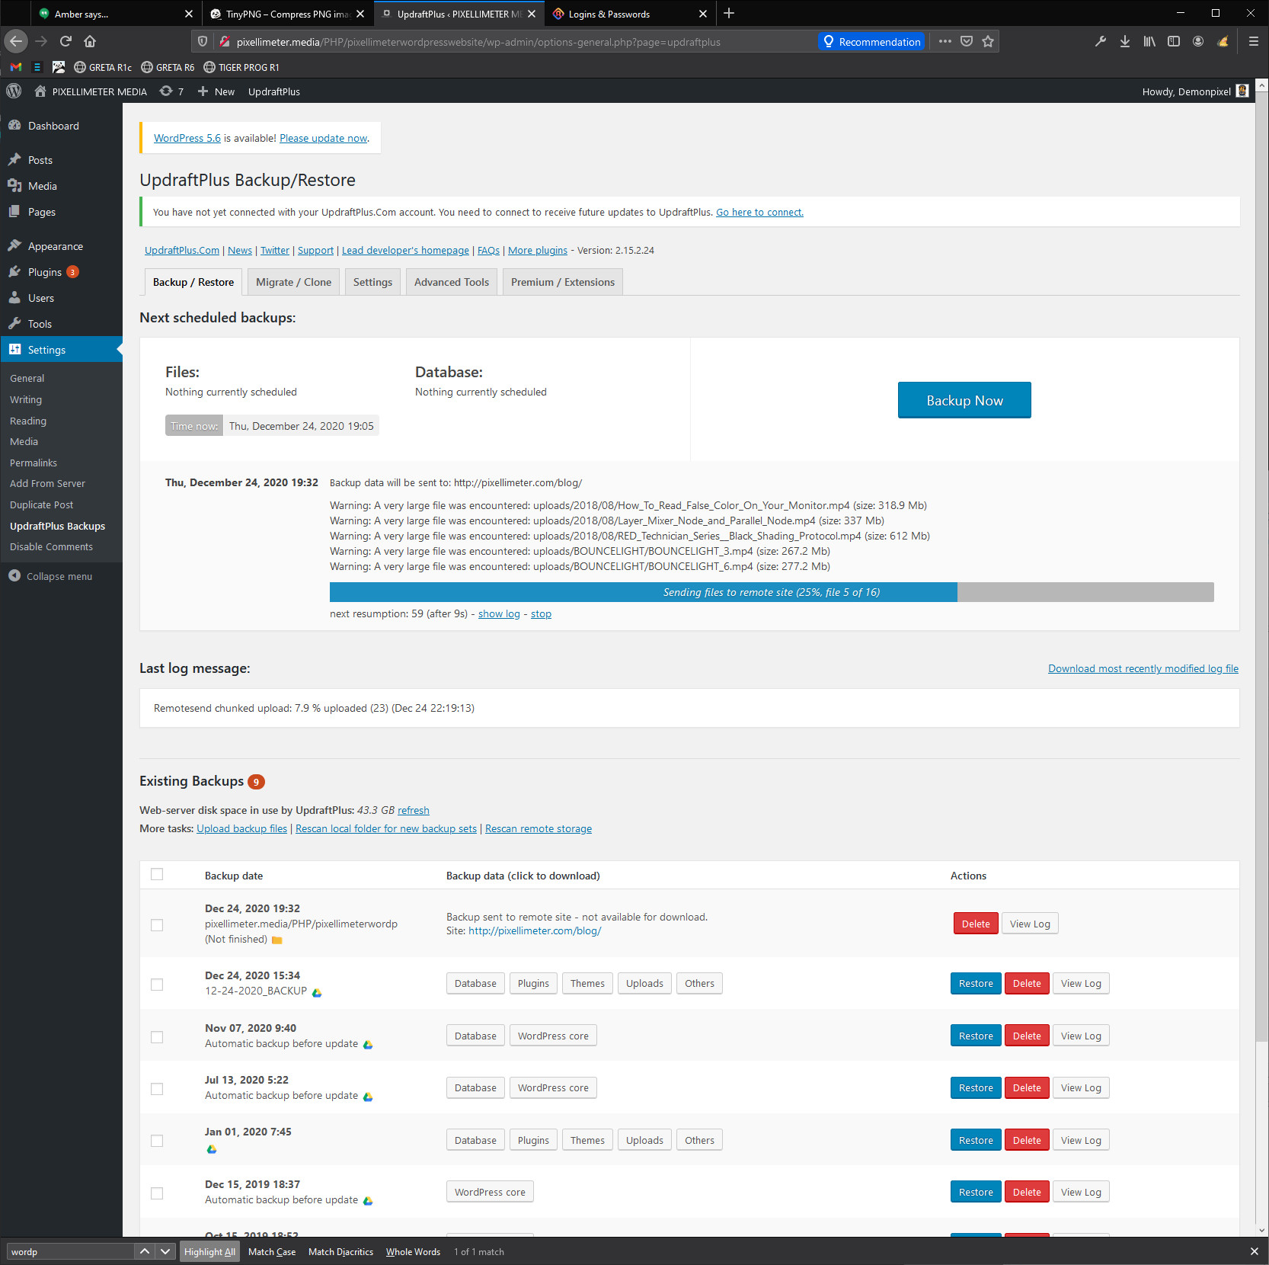Select the Jan 01, 2020 7:45 backup checkbox

tap(157, 1141)
